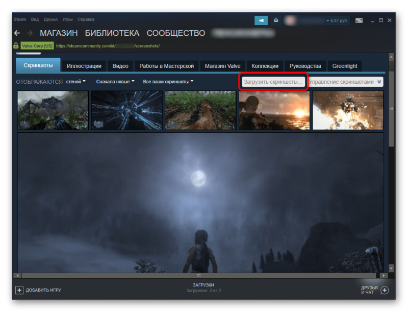408x312 pixels.
Task: Click the blurred username tab label
Action: pos(243,33)
